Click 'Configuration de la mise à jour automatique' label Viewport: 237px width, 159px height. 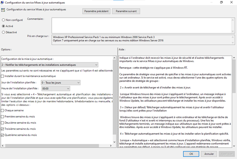(27, 59)
